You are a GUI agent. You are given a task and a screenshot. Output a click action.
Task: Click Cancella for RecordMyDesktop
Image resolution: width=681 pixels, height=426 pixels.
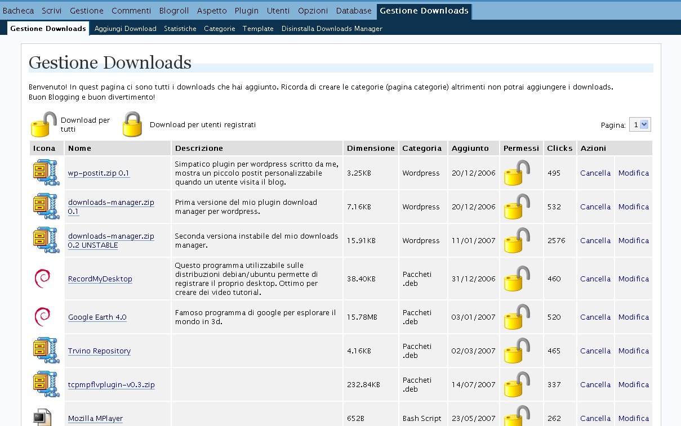595,279
